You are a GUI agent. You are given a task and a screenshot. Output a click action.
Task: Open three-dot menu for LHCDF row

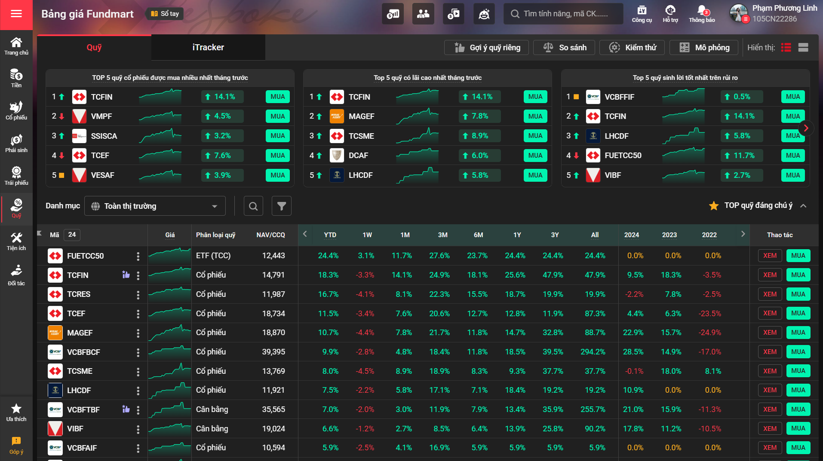coord(138,391)
